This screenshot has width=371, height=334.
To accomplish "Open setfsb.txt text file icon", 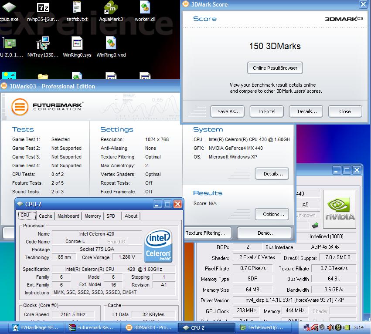I will [77, 7].
